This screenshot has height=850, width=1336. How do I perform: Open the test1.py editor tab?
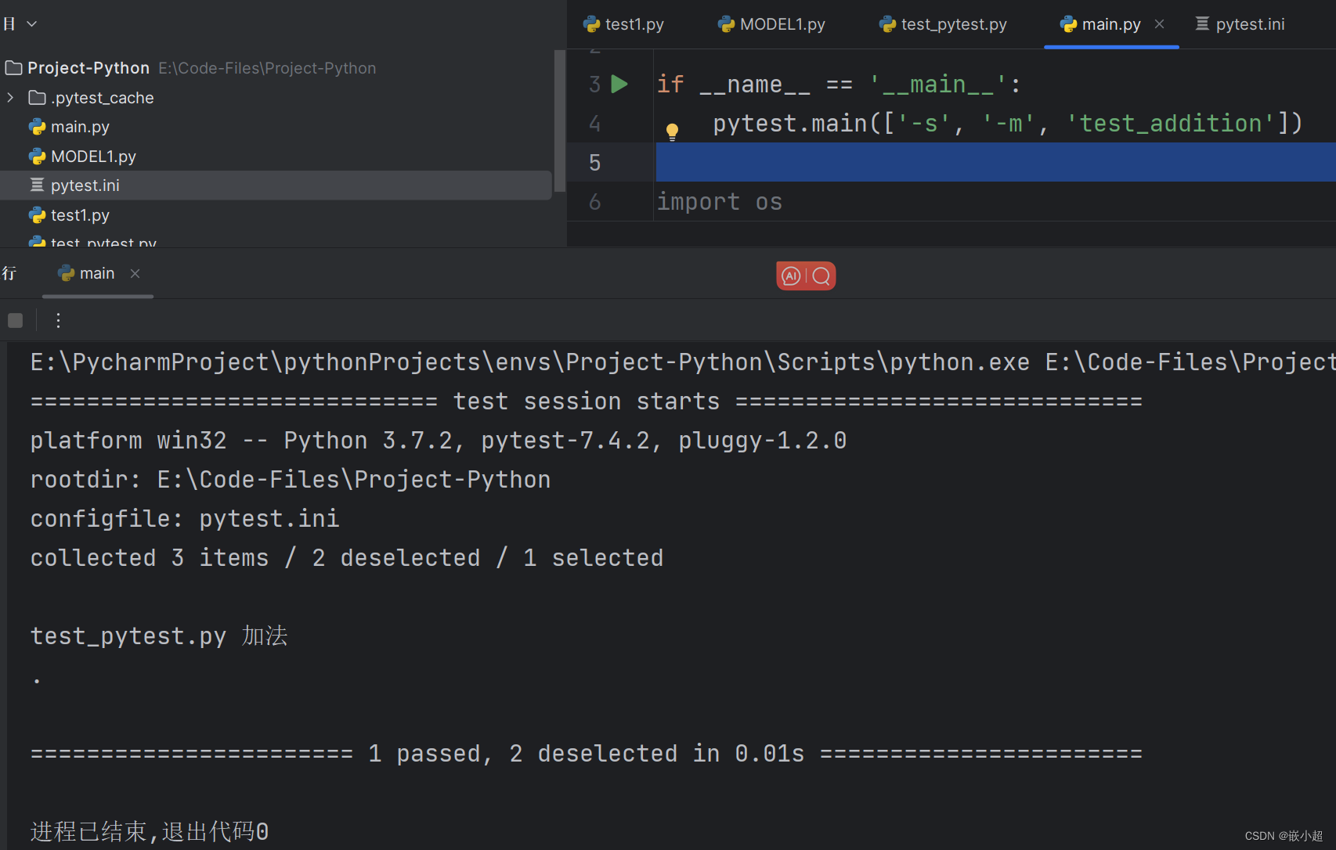[623, 24]
